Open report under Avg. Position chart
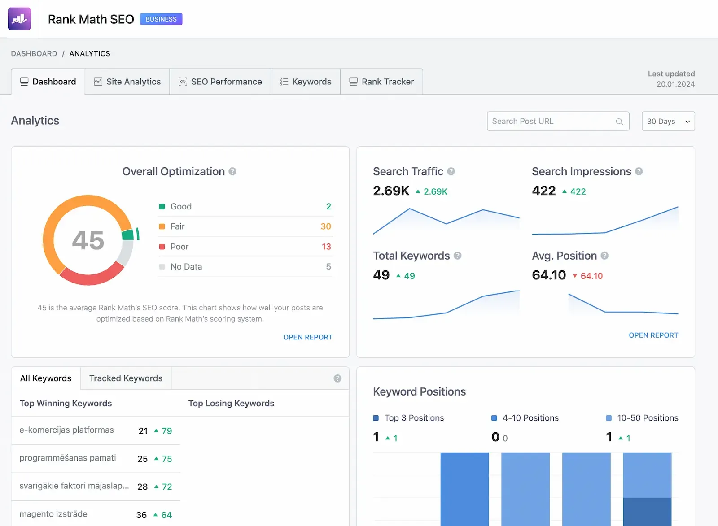The height and width of the screenshot is (526, 718). (x=653, y=335)
